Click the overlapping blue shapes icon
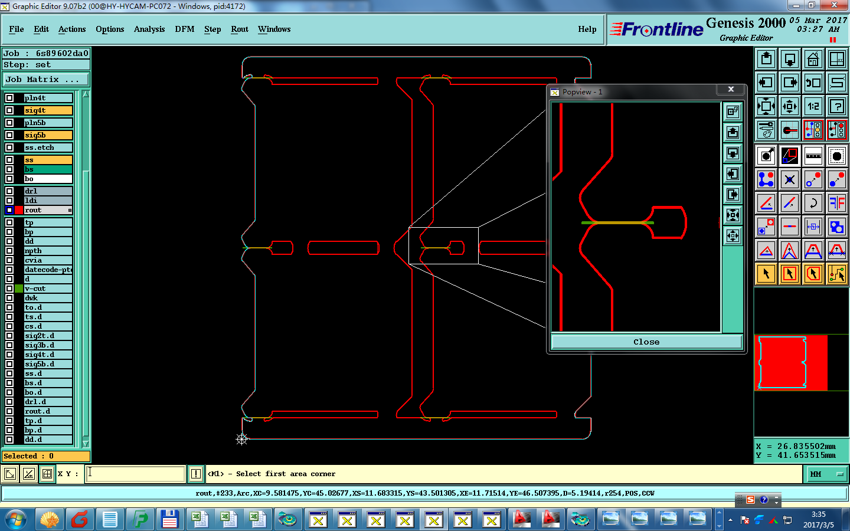Image resolution: width=850 pixels, height=531 pixels. click(836, 227)
